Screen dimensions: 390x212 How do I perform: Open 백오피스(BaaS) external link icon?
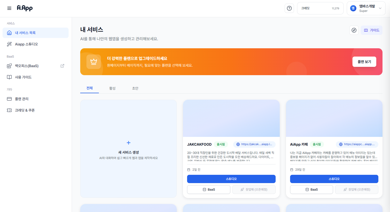62,66
